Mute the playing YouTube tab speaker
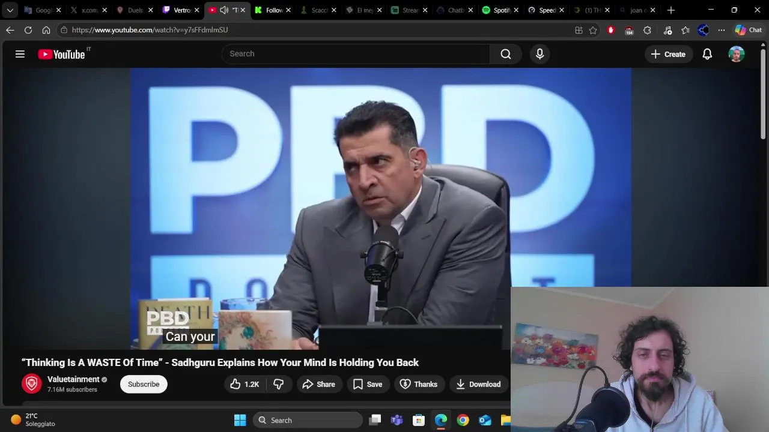The image size is (769, 432). (224, 10)
